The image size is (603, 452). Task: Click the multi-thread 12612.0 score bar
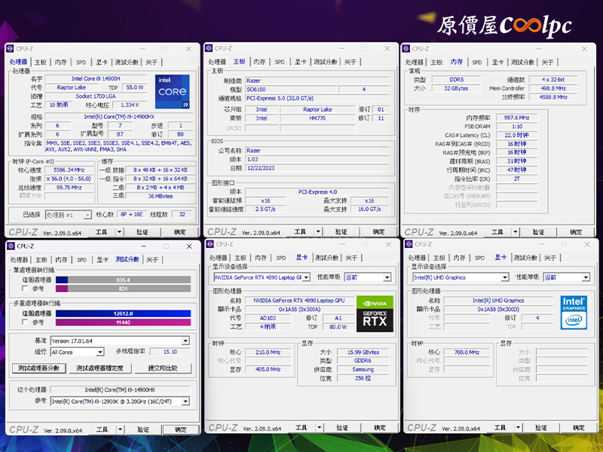click(123, 313)
